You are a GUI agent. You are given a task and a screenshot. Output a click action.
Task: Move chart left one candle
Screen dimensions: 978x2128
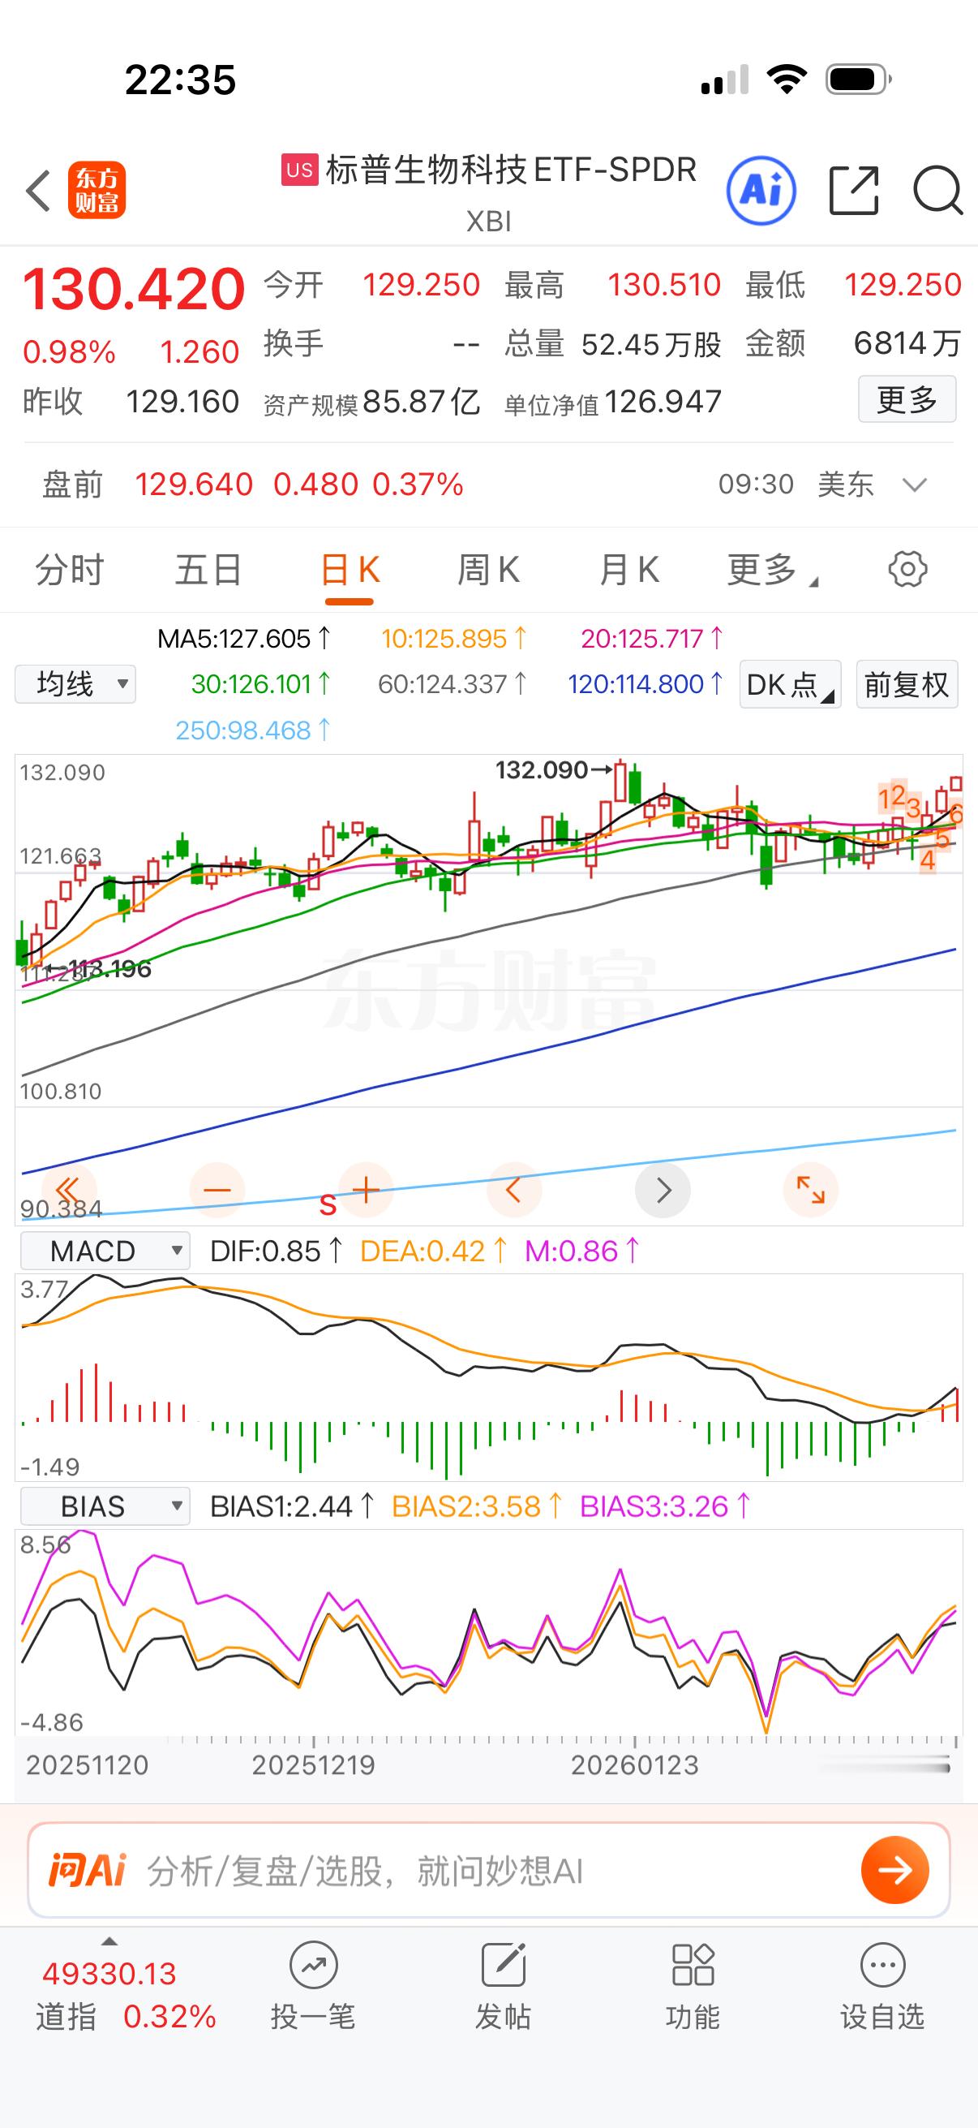pos(513,1191)
